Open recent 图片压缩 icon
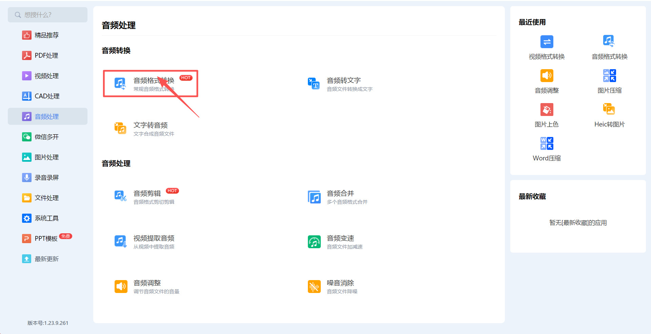 pyautogui.click(x=609, y=76)
